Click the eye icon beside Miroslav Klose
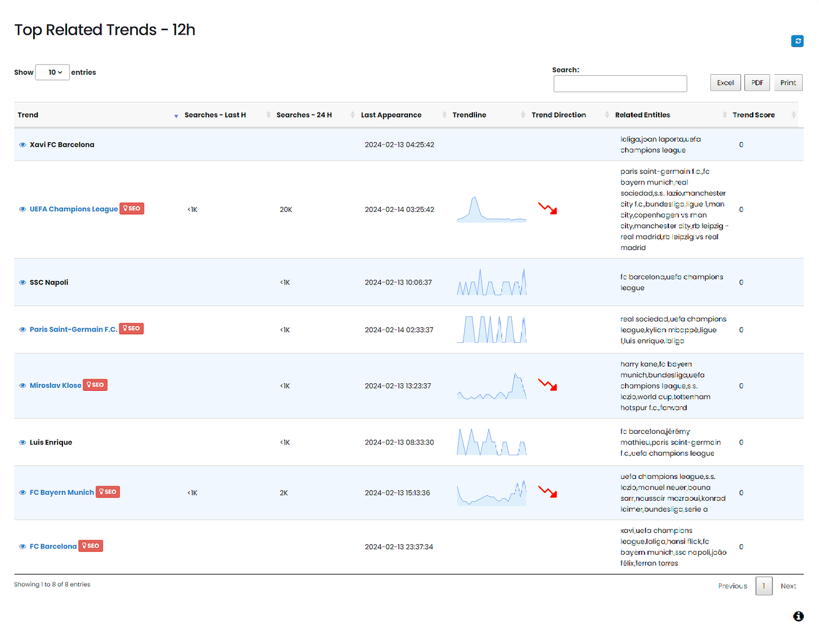This screenshot has width=819, height=625. pos(22,386)
